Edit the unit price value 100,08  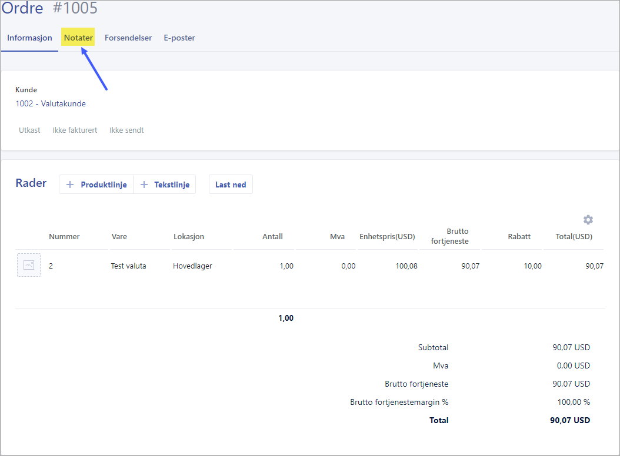tap(406, 266)
